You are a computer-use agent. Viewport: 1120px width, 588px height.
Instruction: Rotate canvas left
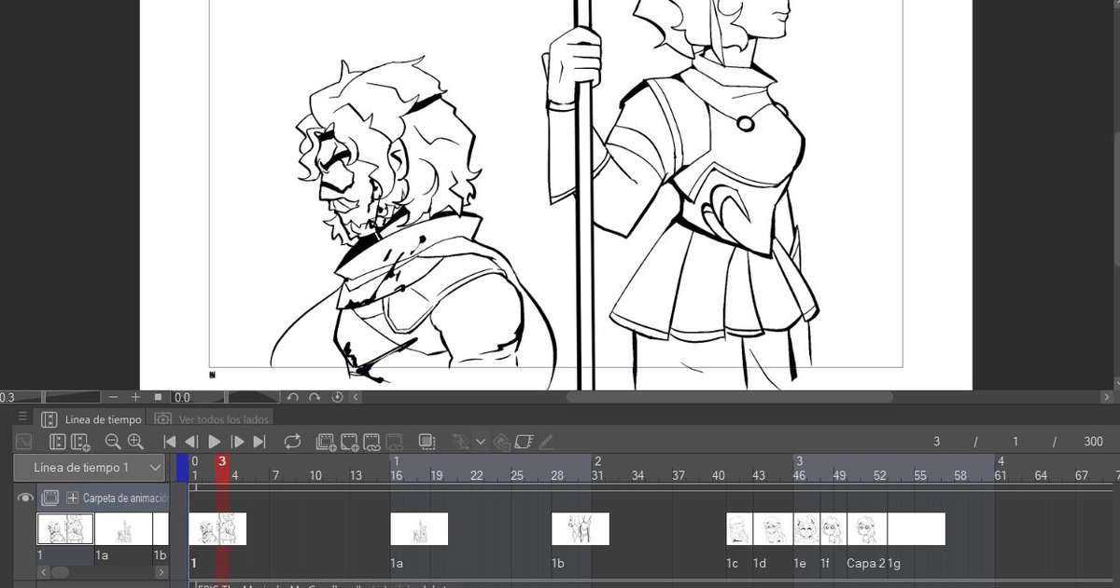pos(292,397)
